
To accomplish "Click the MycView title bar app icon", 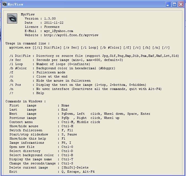I will click(4, 4).
